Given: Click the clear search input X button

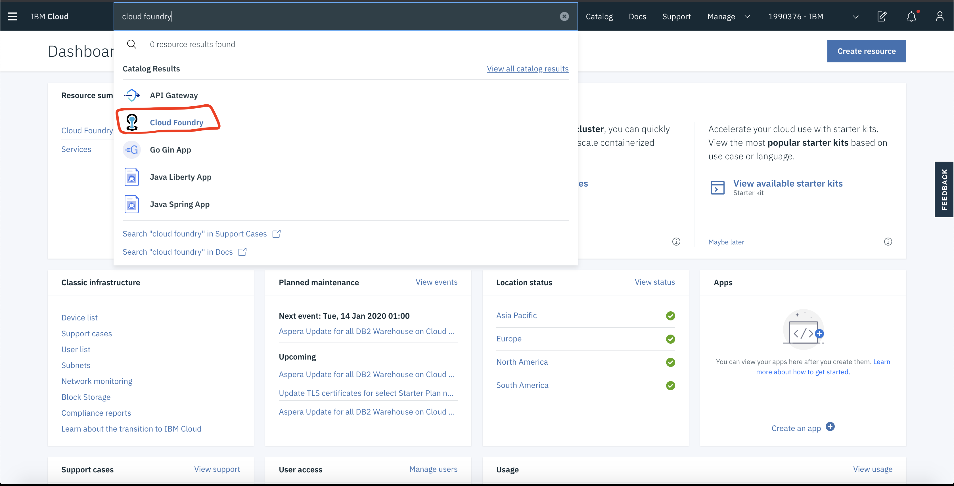Looking at the screenshot, I should coord(564,16).
